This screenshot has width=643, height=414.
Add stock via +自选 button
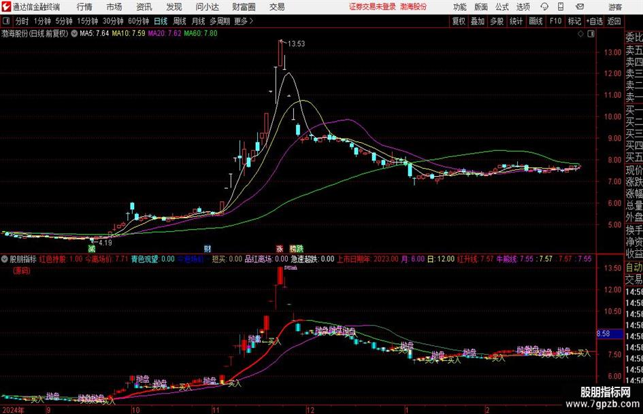click(x=594, y=21)
